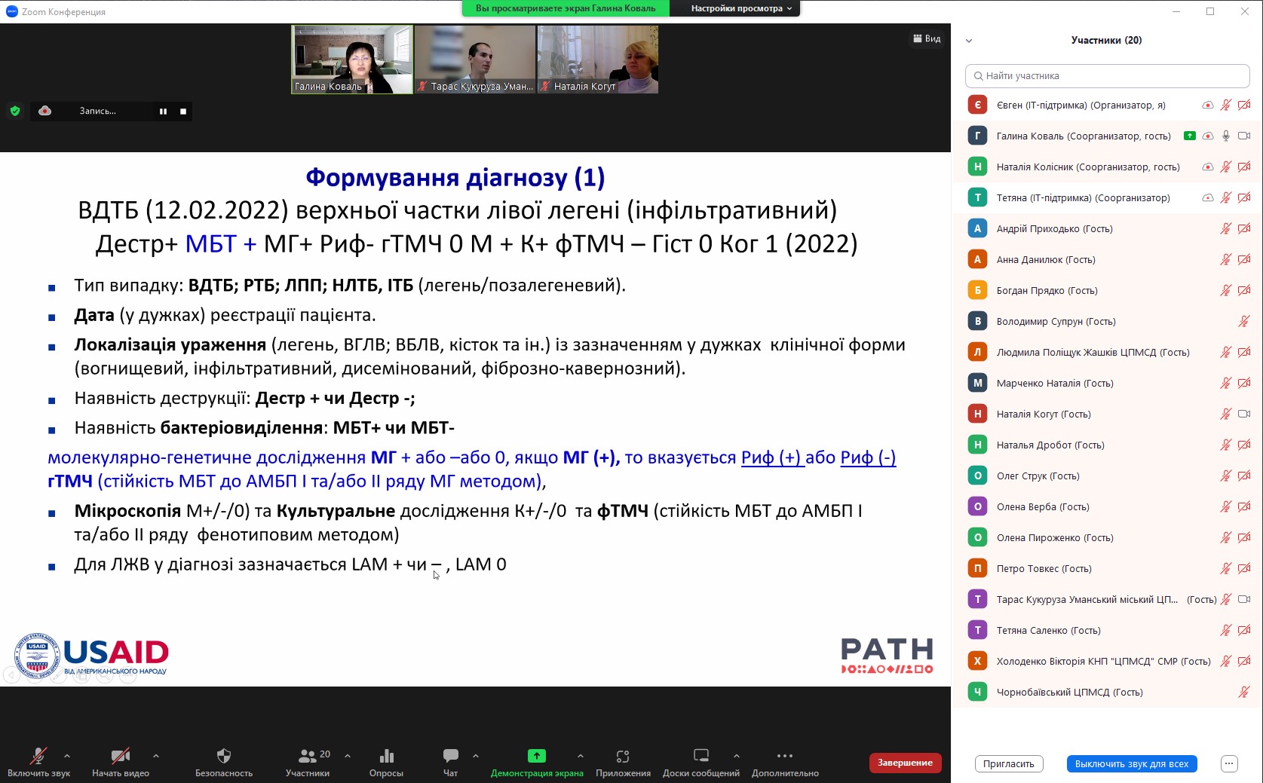
Task: Open the Apps (Приложения) icon
Action: 622,756
